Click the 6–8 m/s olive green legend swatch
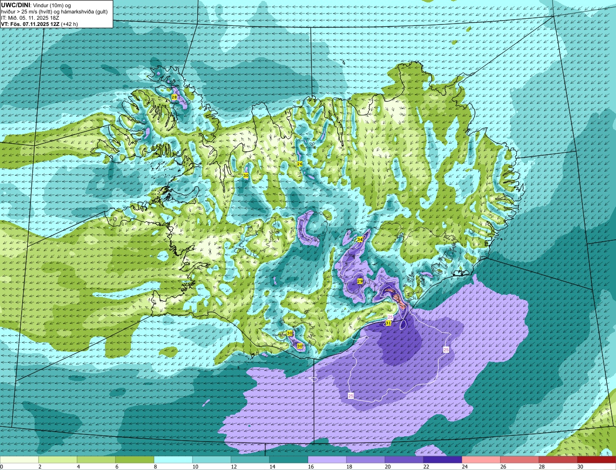This screenshot has width=616, height=470. click(x=135, y=460)
